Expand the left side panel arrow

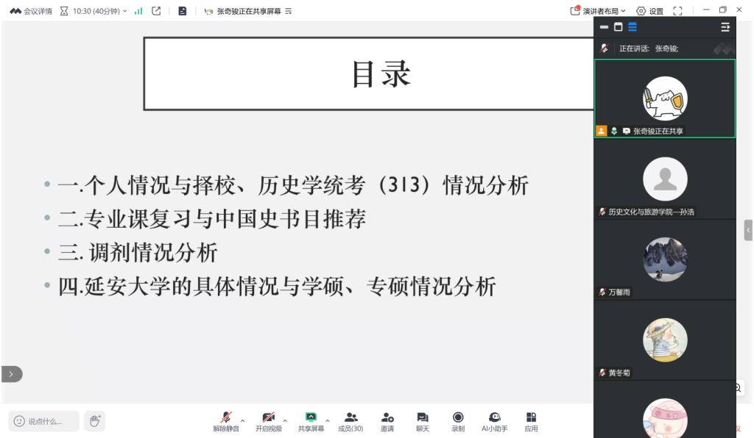(x=11, y=374)
